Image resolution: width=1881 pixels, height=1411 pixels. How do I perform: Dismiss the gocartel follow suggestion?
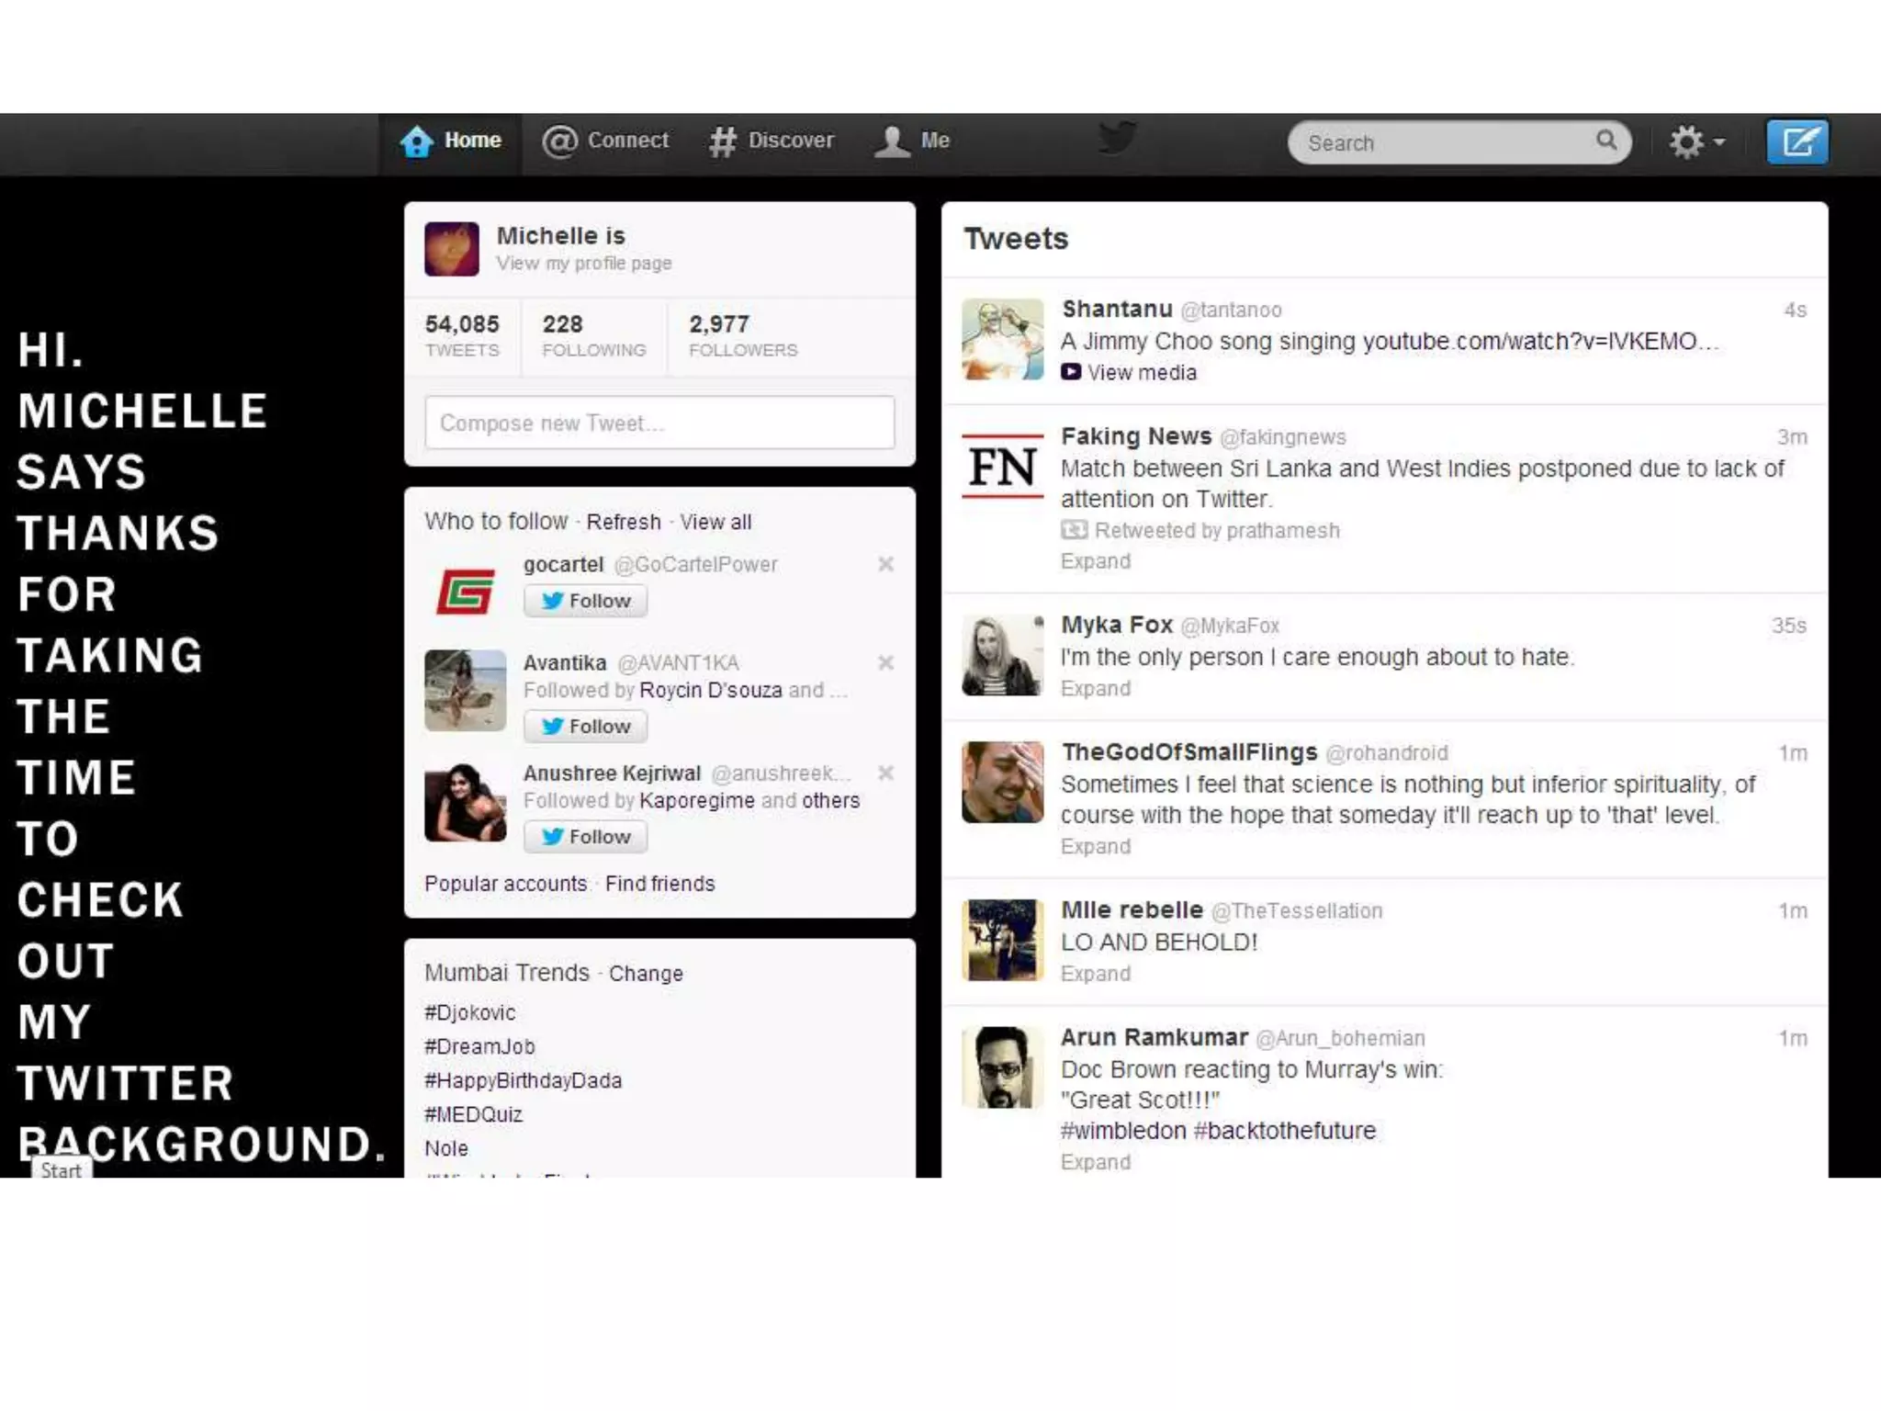click(x=885, y=564)
